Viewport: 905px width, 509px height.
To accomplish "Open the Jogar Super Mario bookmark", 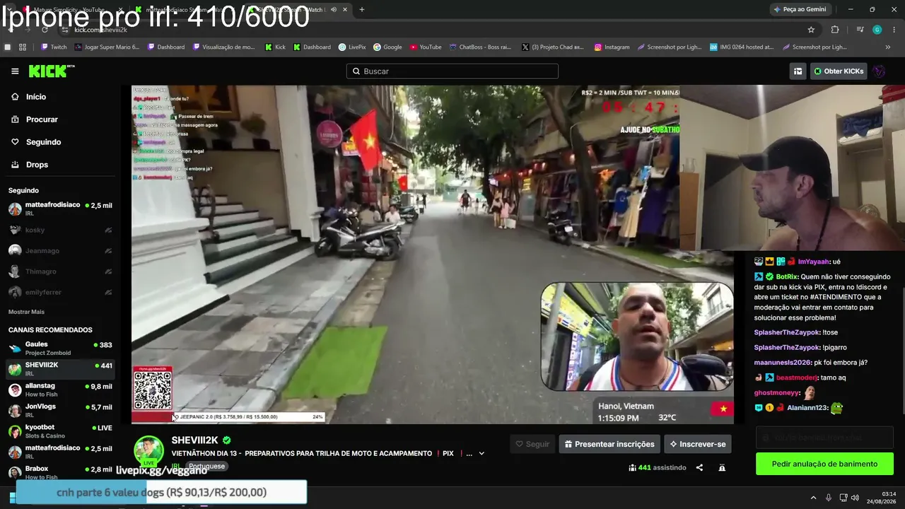I will [107, 47].
